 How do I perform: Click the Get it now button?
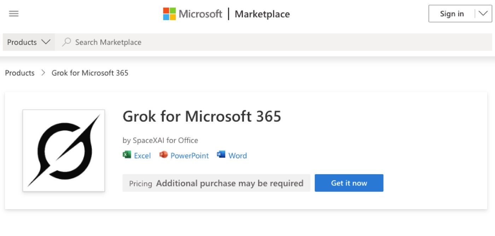tap(349, 183)
